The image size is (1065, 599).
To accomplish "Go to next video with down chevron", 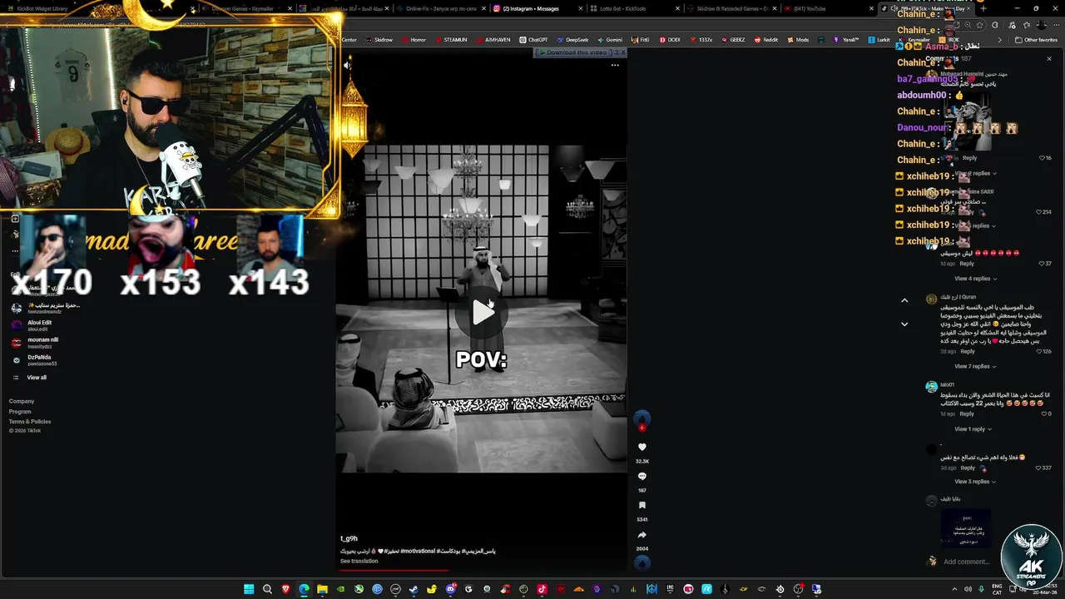I will [904, 324].
